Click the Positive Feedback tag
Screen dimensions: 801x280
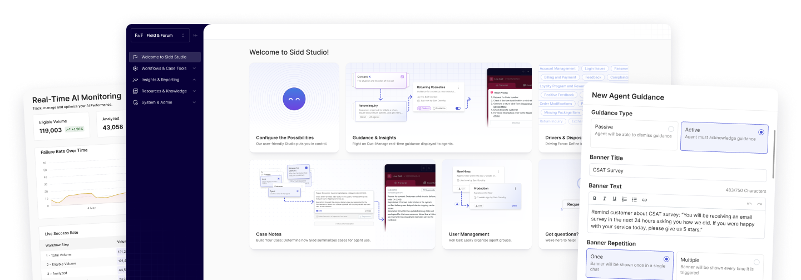click(x=560, y=95)
